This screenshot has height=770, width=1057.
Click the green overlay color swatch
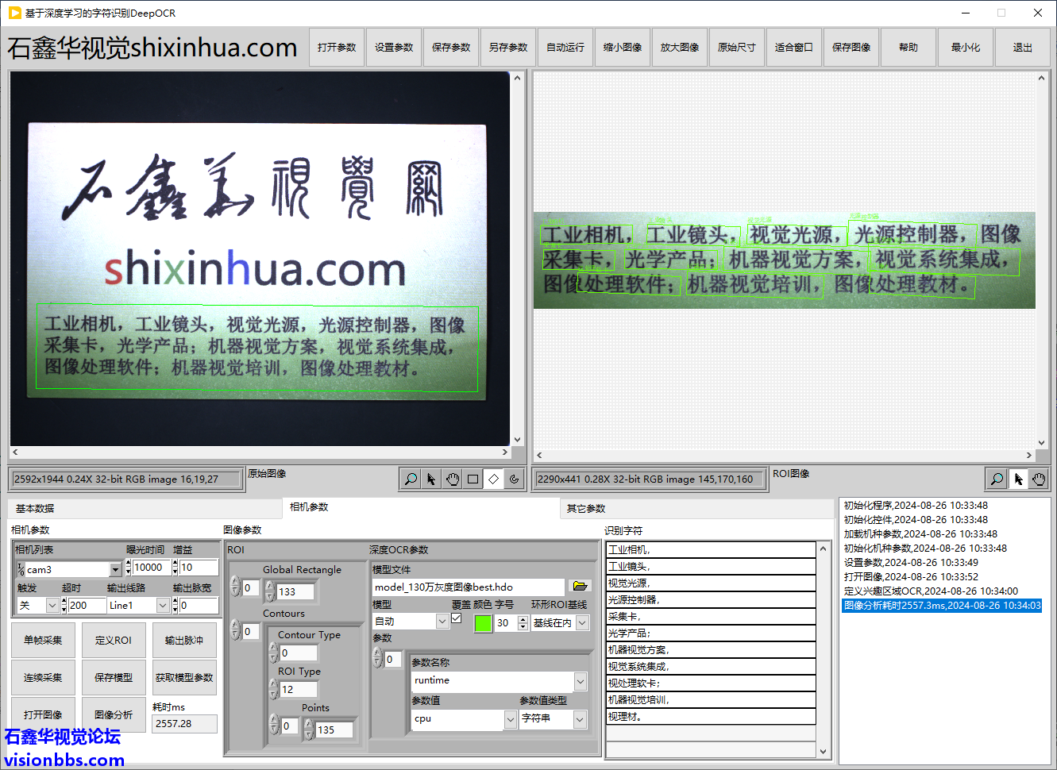coord(483,623)
